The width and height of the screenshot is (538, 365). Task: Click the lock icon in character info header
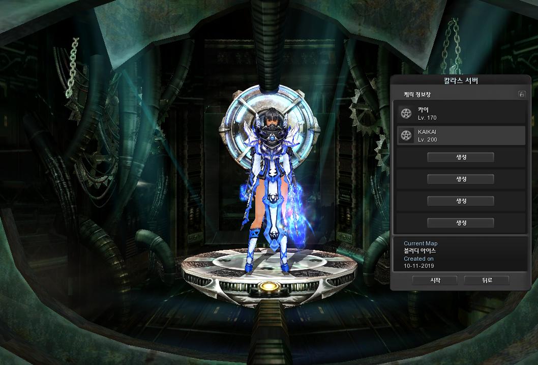pyautogui.click(x=521, y=94)
